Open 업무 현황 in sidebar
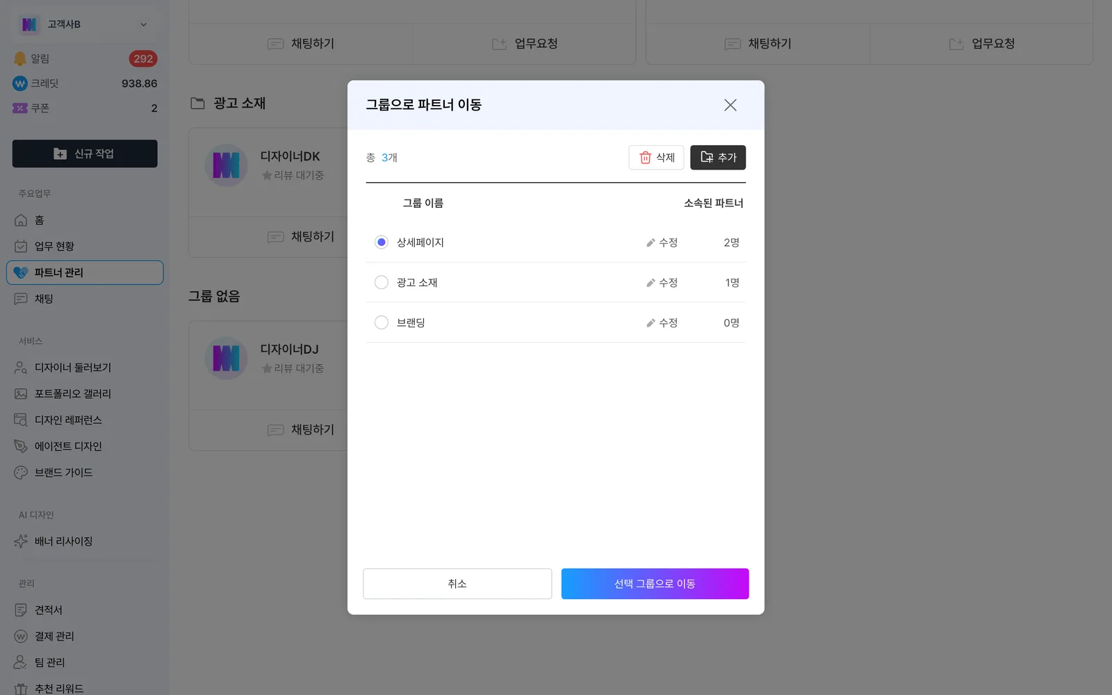 tap(85, 246)
